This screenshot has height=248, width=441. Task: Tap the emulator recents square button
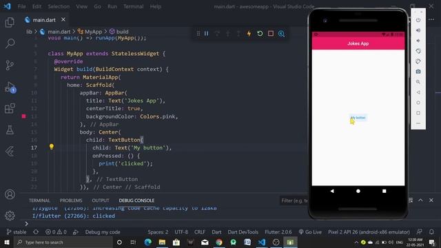tap(384, 191)
